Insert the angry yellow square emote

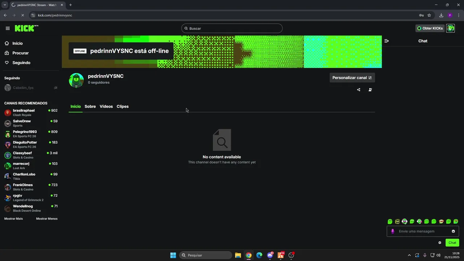pyautogui.click(x=397, y=221)
